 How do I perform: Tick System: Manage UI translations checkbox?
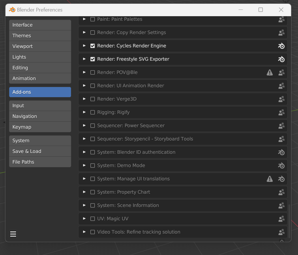[x=93, y=179]
